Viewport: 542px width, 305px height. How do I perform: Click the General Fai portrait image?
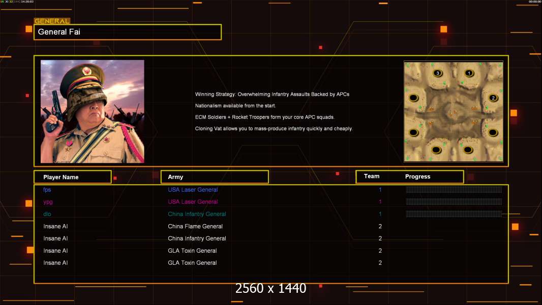click(x=93, y=111)
